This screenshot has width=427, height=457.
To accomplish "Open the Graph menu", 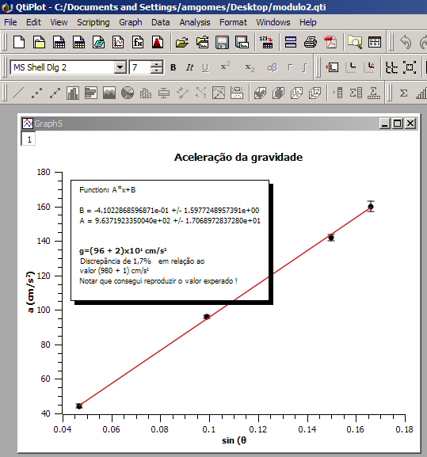I will tap(131, 22).
